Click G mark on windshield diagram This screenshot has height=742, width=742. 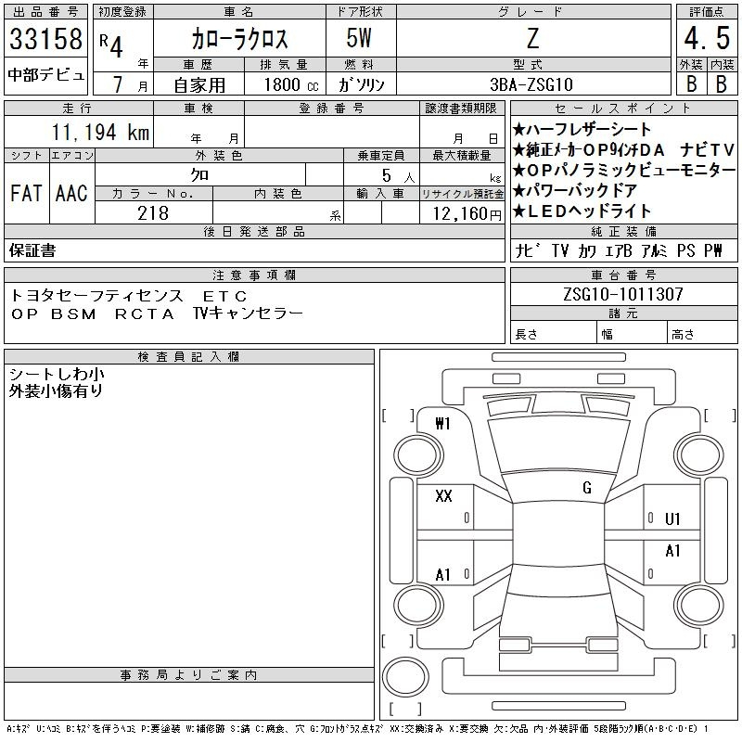[x=587, y=488]
